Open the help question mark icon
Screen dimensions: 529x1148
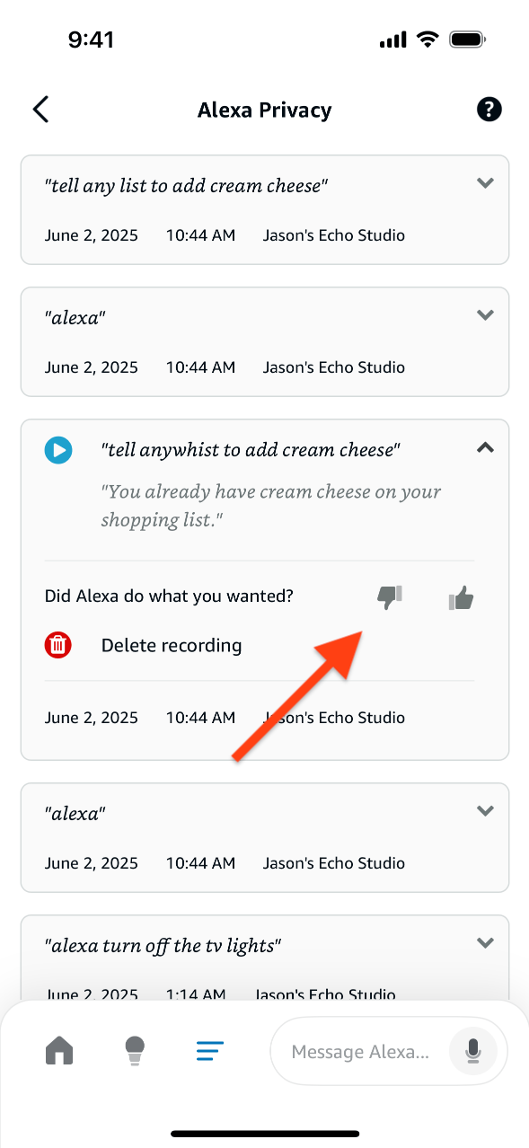pyautogui.click(x=489, y=110)
